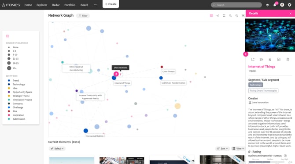295x164 pixels.
Task: Click the edit pencil icon in Details
Action: tap(279, 59)
